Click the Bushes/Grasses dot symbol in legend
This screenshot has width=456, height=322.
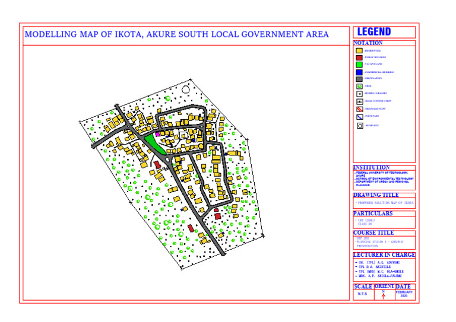[x=359, y=94]
